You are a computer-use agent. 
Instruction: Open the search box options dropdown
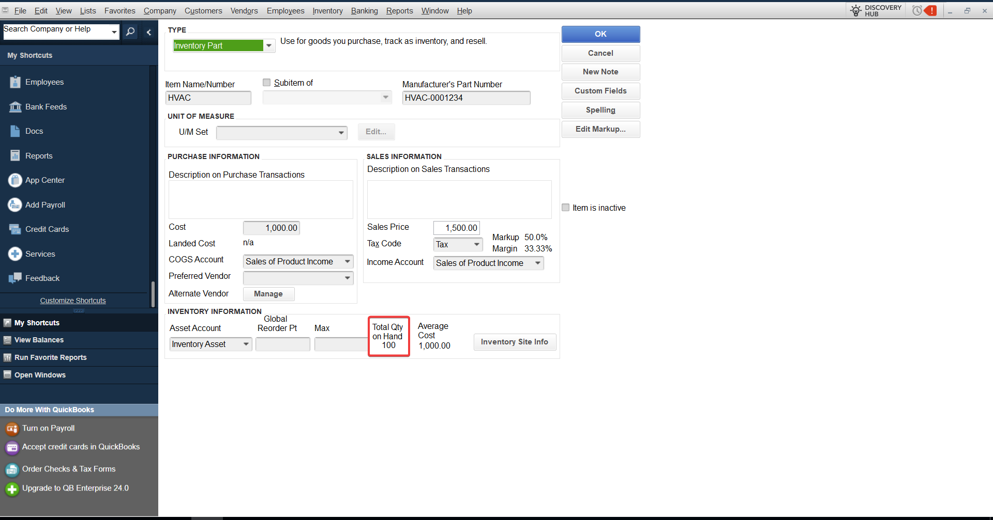(114, 32)
